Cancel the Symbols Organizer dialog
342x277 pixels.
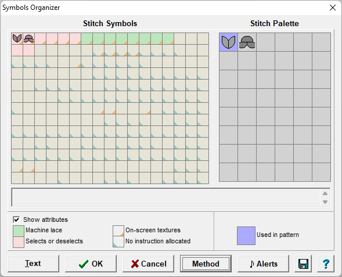(x=148, y=264)
